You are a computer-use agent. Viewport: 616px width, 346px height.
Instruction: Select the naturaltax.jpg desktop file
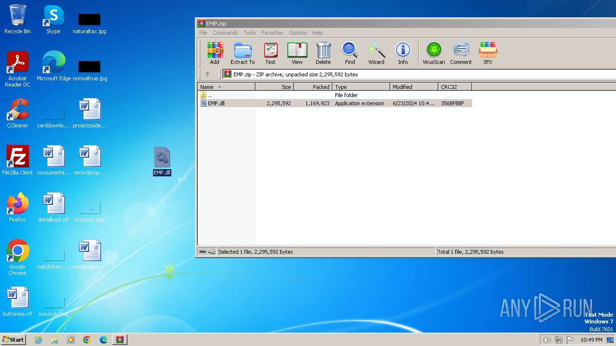pos(90,23)
